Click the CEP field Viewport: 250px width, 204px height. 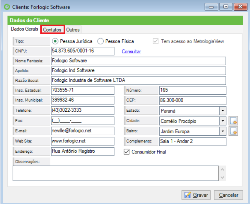[x=193, y=100]
